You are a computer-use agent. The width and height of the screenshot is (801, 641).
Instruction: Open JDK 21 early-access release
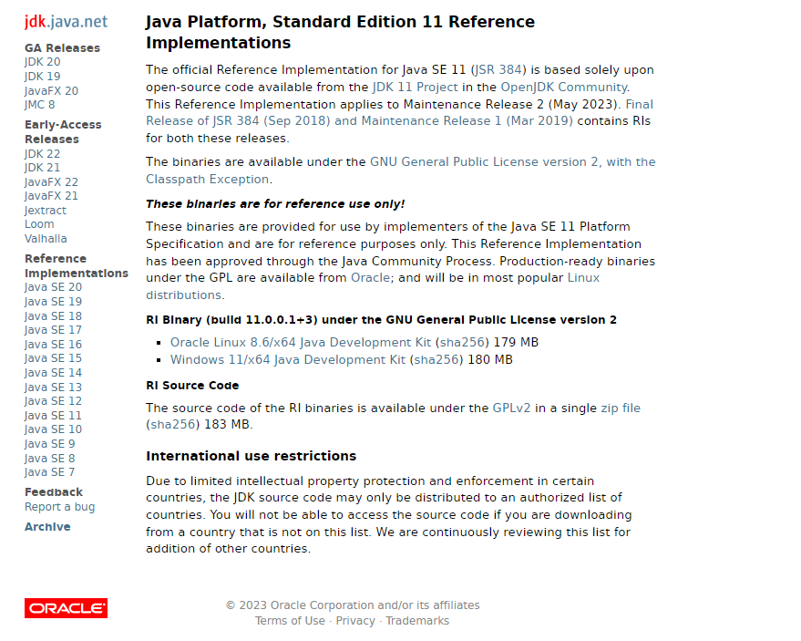tap(43, 168)
